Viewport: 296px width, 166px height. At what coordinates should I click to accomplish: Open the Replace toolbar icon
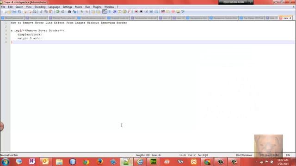coord(74,12)
